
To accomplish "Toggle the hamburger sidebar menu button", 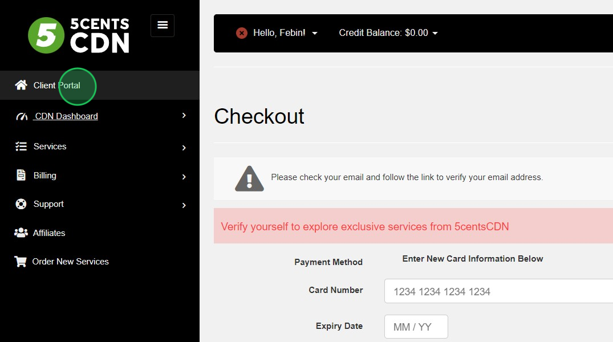I will (163, 26).
